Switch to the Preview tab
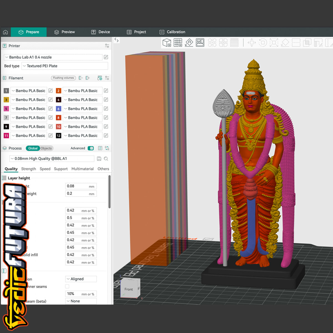The width and height of the screenshot is (333, 333). click(65, 32)
